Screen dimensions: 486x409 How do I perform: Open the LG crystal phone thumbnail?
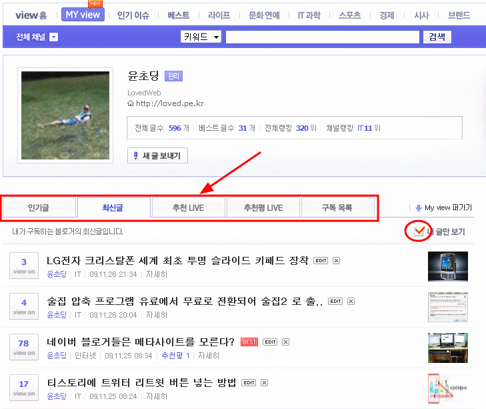(x=448, y=267)
